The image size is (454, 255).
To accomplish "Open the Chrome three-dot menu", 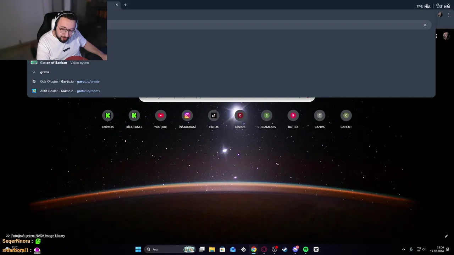I will pos(449,15).
